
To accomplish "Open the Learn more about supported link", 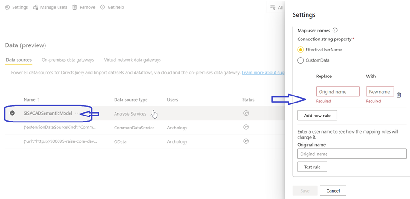I will tap(263, 73).
